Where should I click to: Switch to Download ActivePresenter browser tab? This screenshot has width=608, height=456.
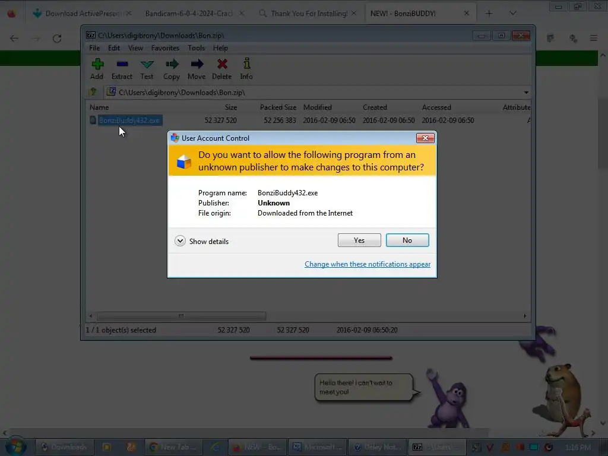82,13
